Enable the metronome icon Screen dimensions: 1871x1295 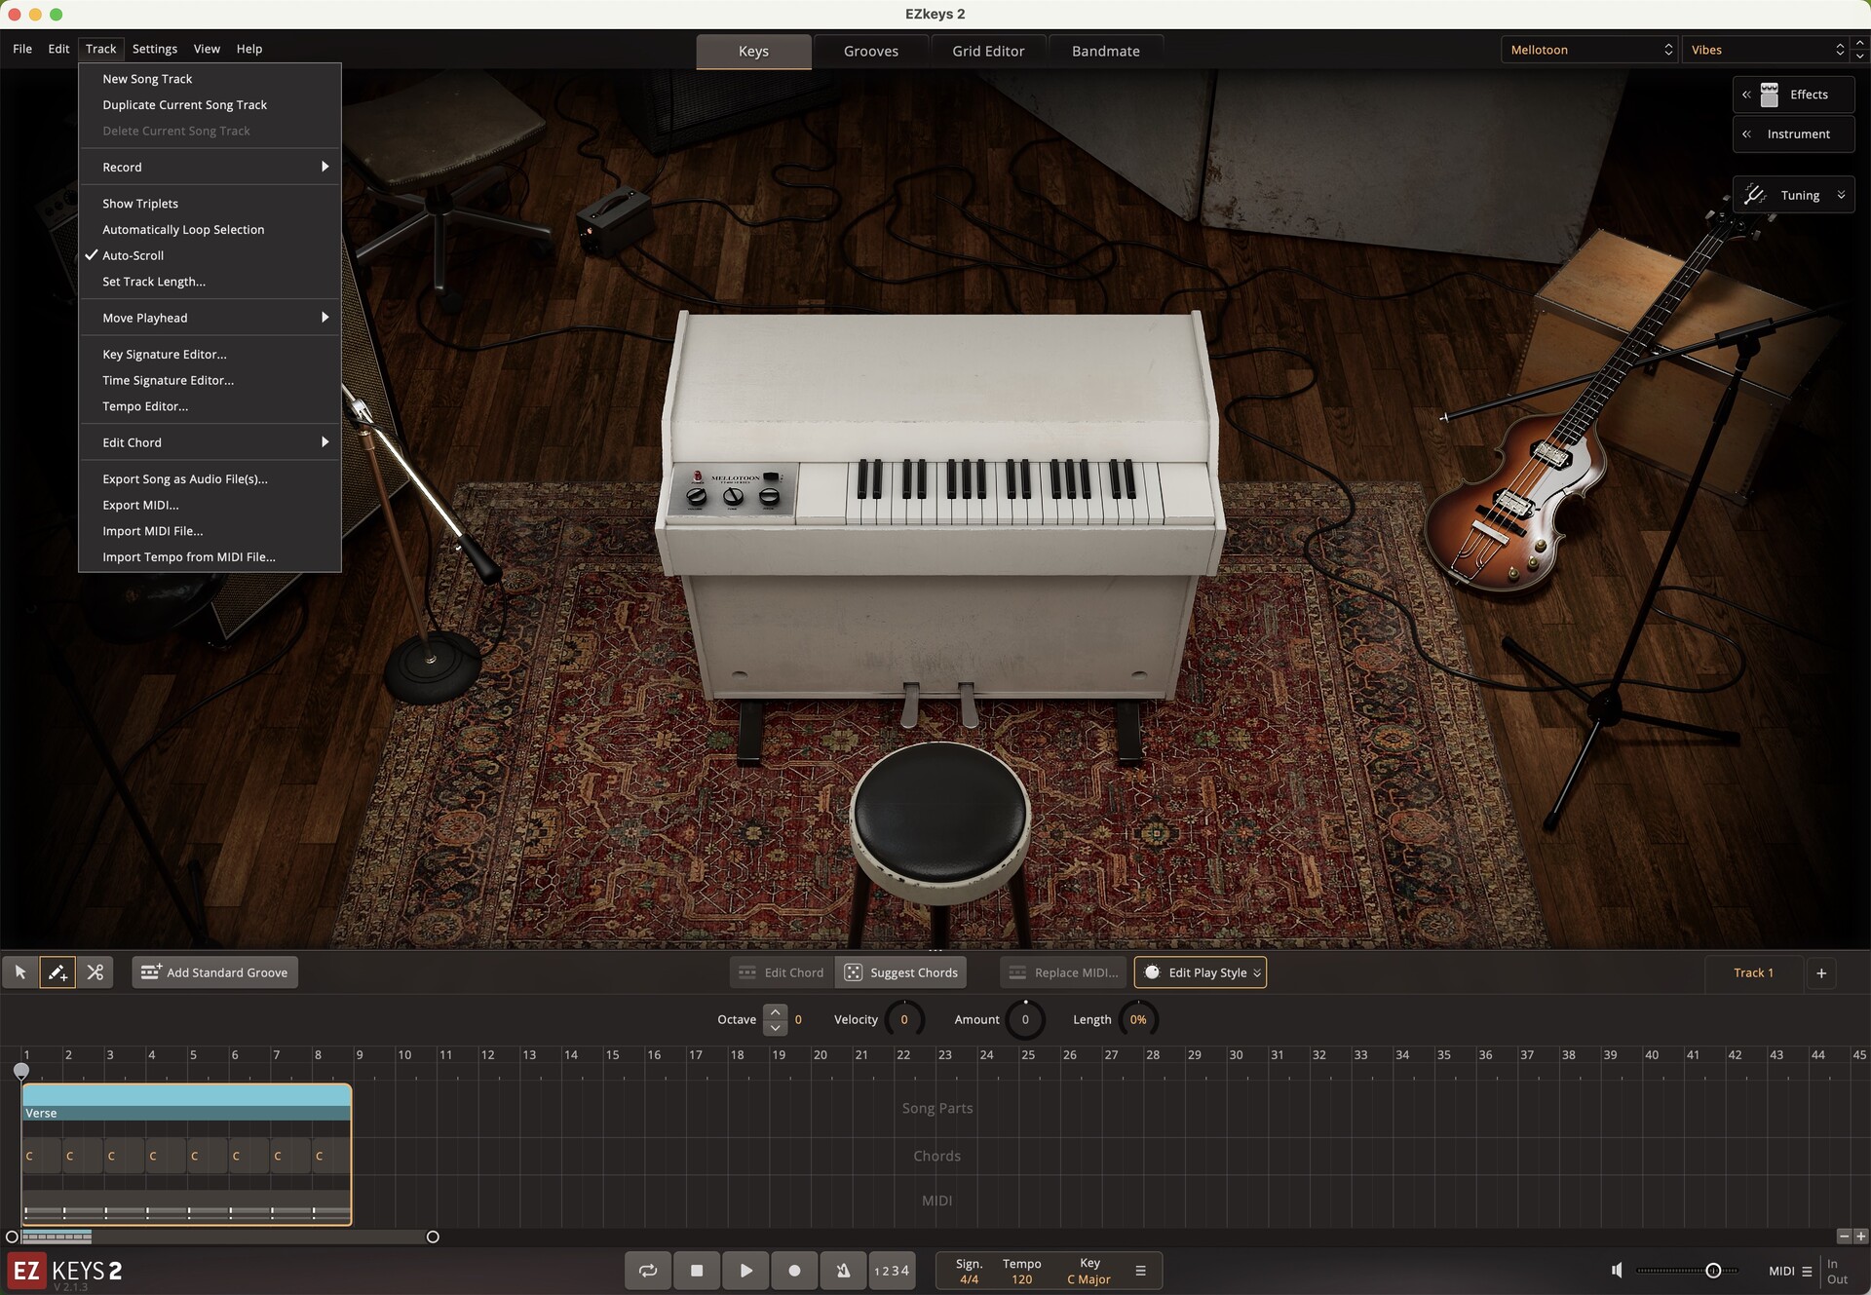(843, 1271)
